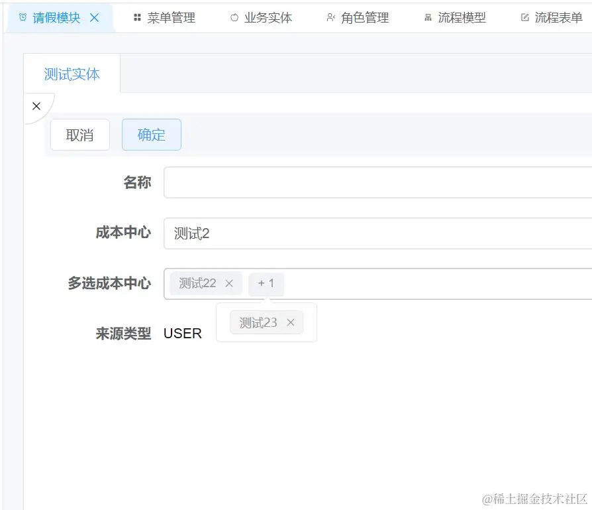Click the × above the 取消 button
This screenshot has width=592, height=510.
[x=36, y=105]
